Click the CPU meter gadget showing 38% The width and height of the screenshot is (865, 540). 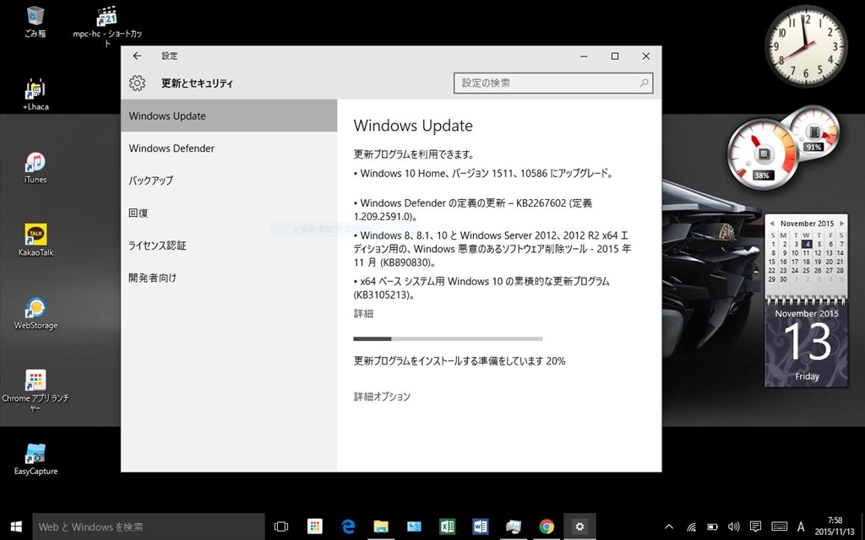coord(763,154)
